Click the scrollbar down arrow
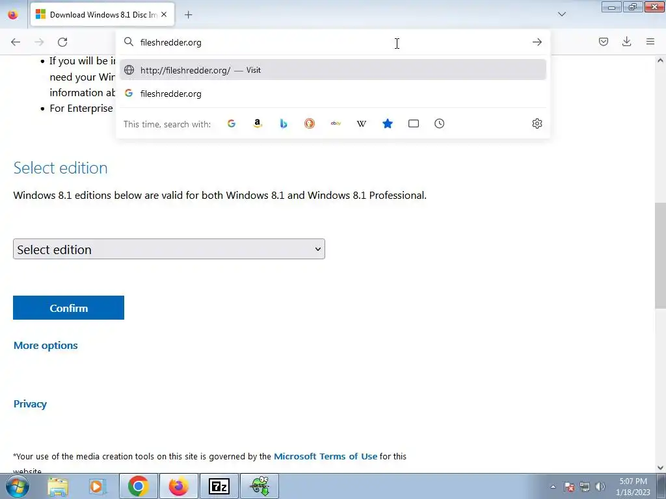Screen dimensions: 666x499 (x=660, y=468)
